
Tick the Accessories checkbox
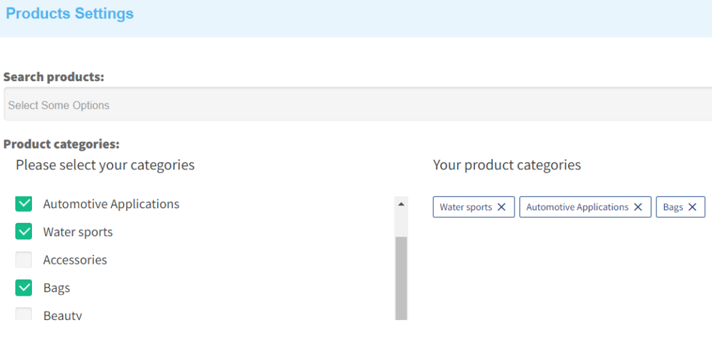(x=24, y=260)
